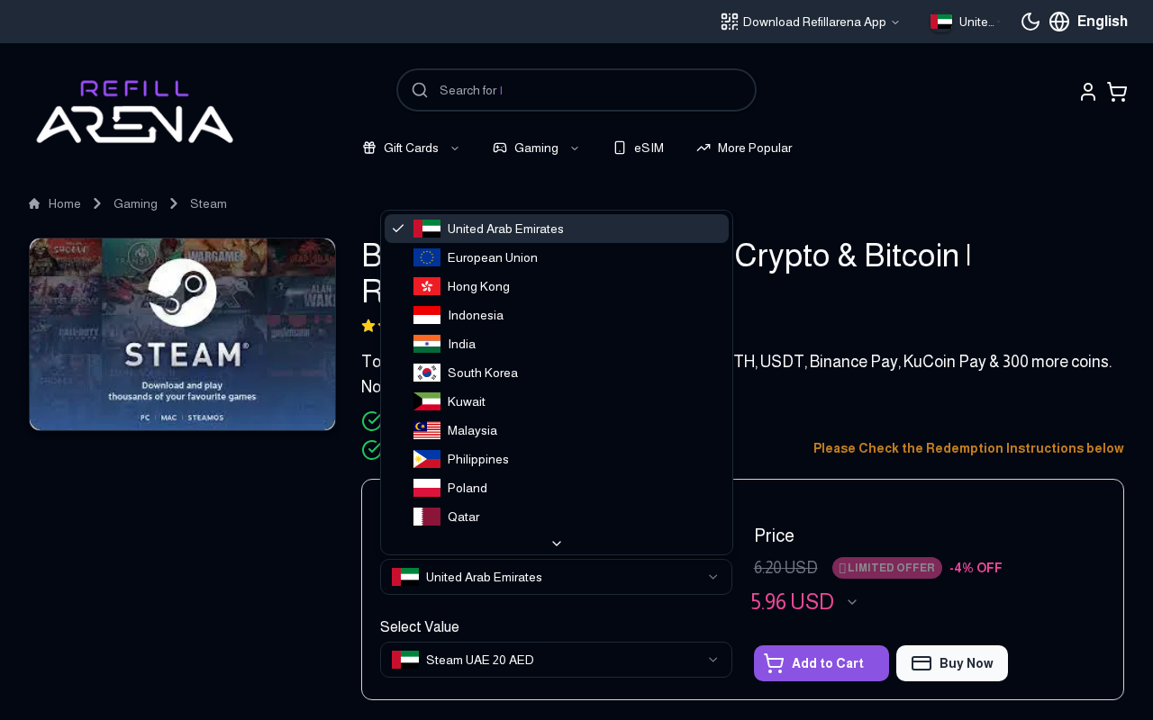Go to Gaming breadcrumb link
This screenshot has height=720, width=1153.
[x=135, y=204]
